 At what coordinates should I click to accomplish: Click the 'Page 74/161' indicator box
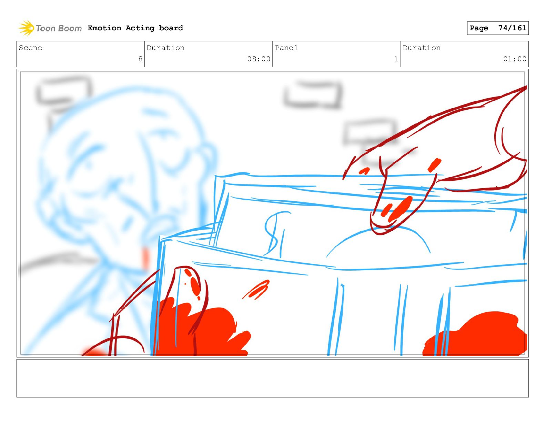pos(497,28)
